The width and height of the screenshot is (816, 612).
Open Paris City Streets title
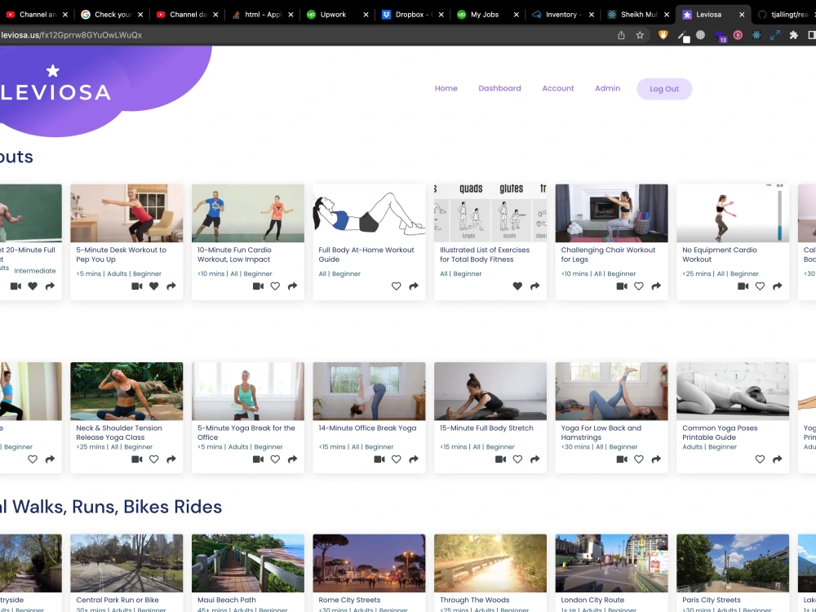[712, 600]
